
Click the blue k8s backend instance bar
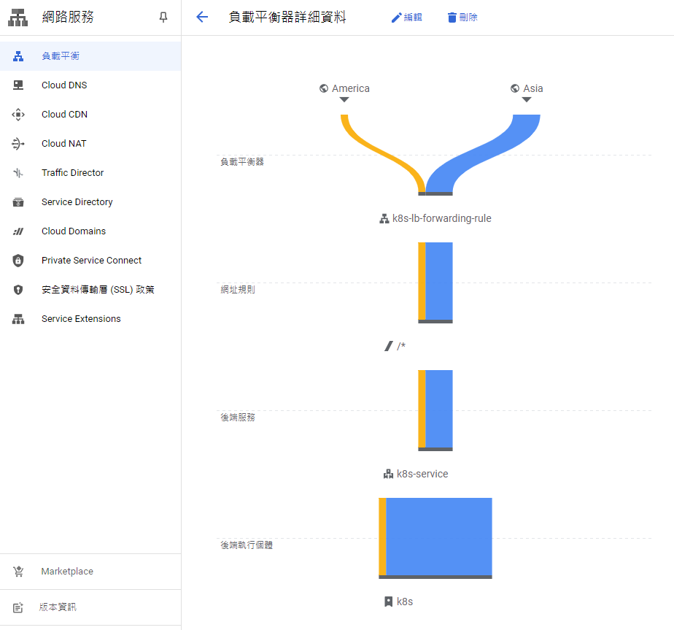coord(438,537)
